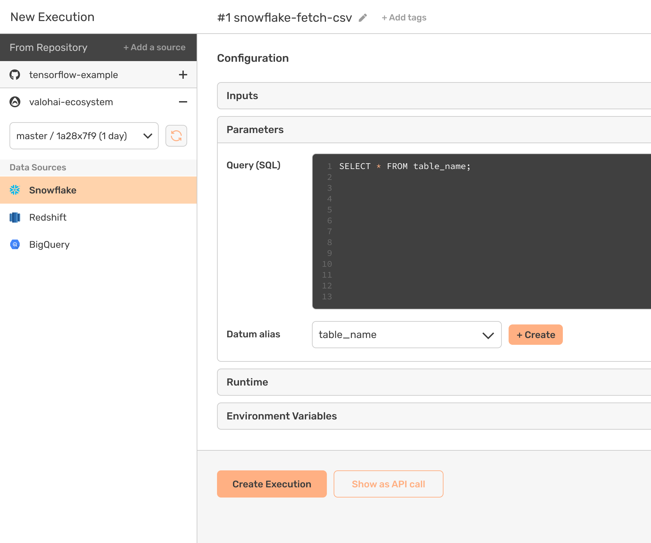Click the minus icon next to valohai-ecosystem
This screenshot has width=651, height=543.
(x=184, y=102)
